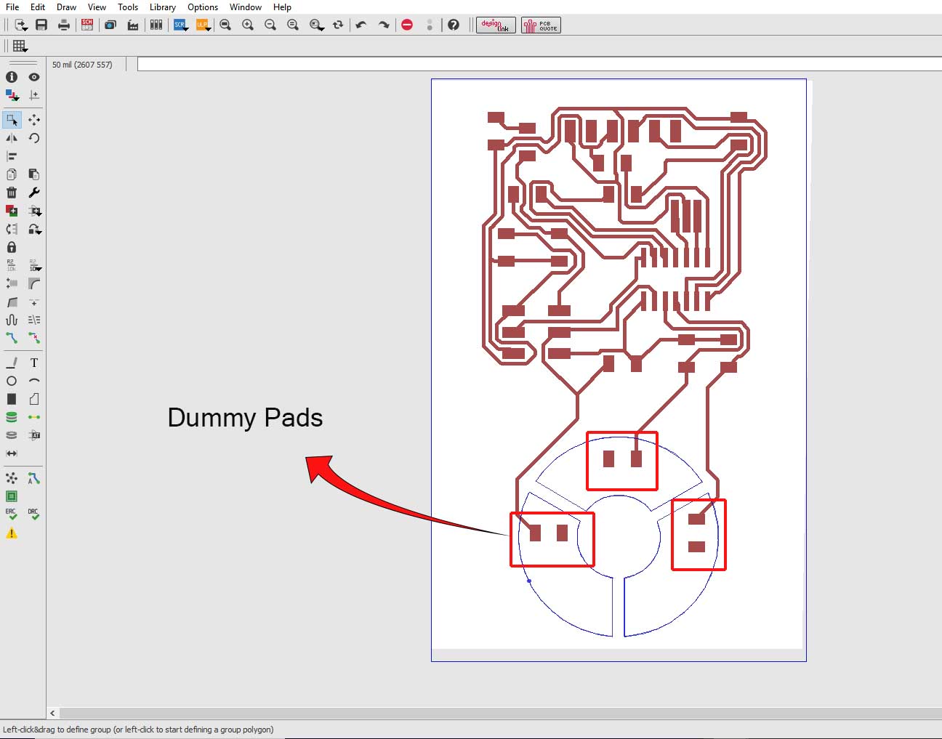Viewport: 942px width, 739px height.
Task: Select the Mirror tool
Action: tap(12, 138)
